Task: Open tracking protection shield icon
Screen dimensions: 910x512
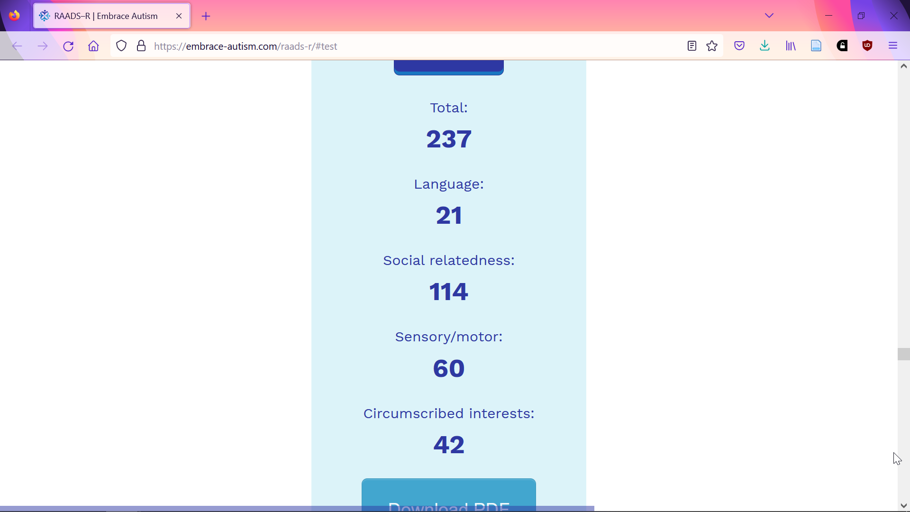Action: click(121, 46)
